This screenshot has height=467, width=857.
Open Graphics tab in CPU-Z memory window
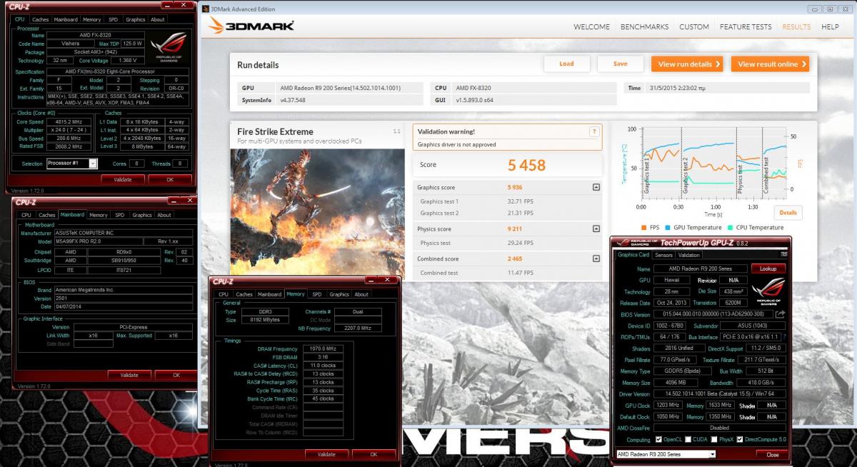coord(339,294)
